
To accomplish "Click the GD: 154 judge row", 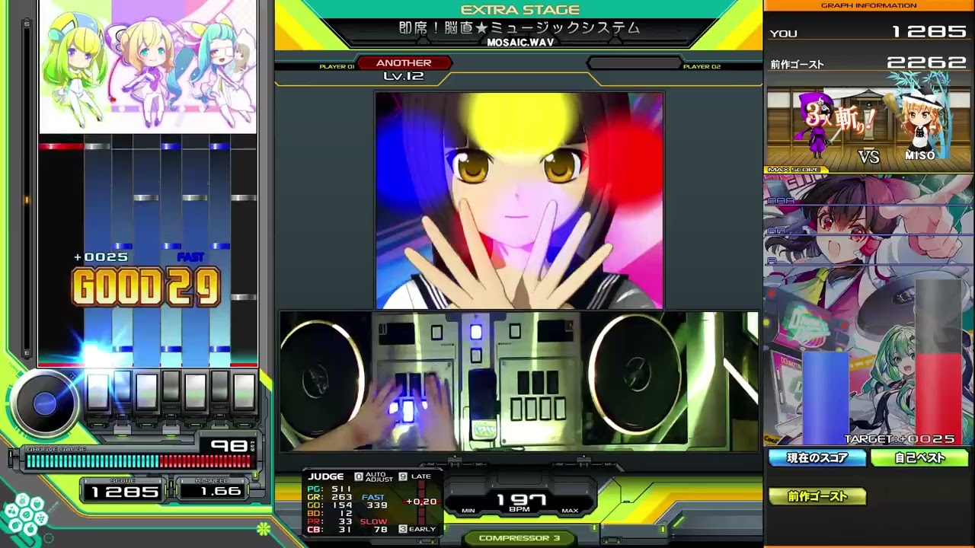I will (330, 505).
